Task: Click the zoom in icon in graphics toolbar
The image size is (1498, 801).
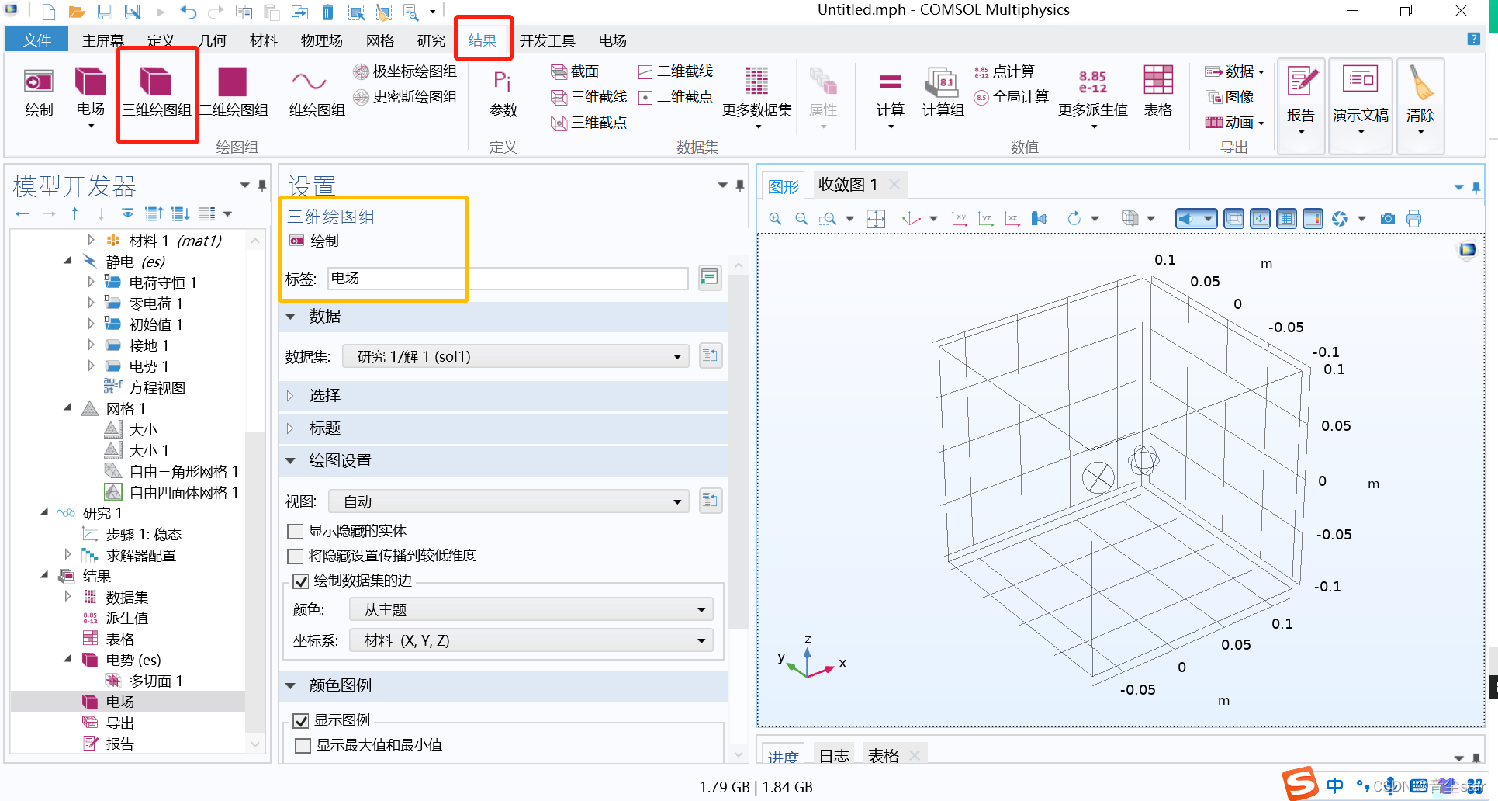Action: (775, 219)
